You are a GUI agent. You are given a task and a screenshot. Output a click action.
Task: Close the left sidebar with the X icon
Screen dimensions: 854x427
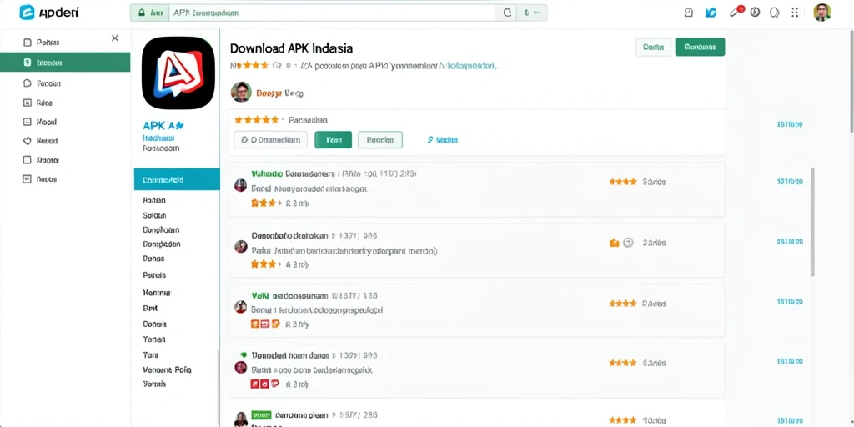tap(115, 38)
